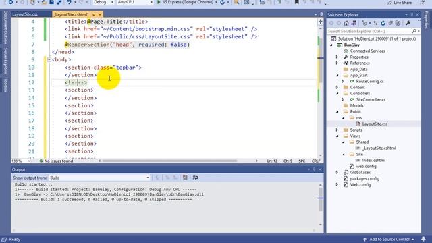
Task: Select LayoutSite.css in the css folder
Action: (375, 124)
